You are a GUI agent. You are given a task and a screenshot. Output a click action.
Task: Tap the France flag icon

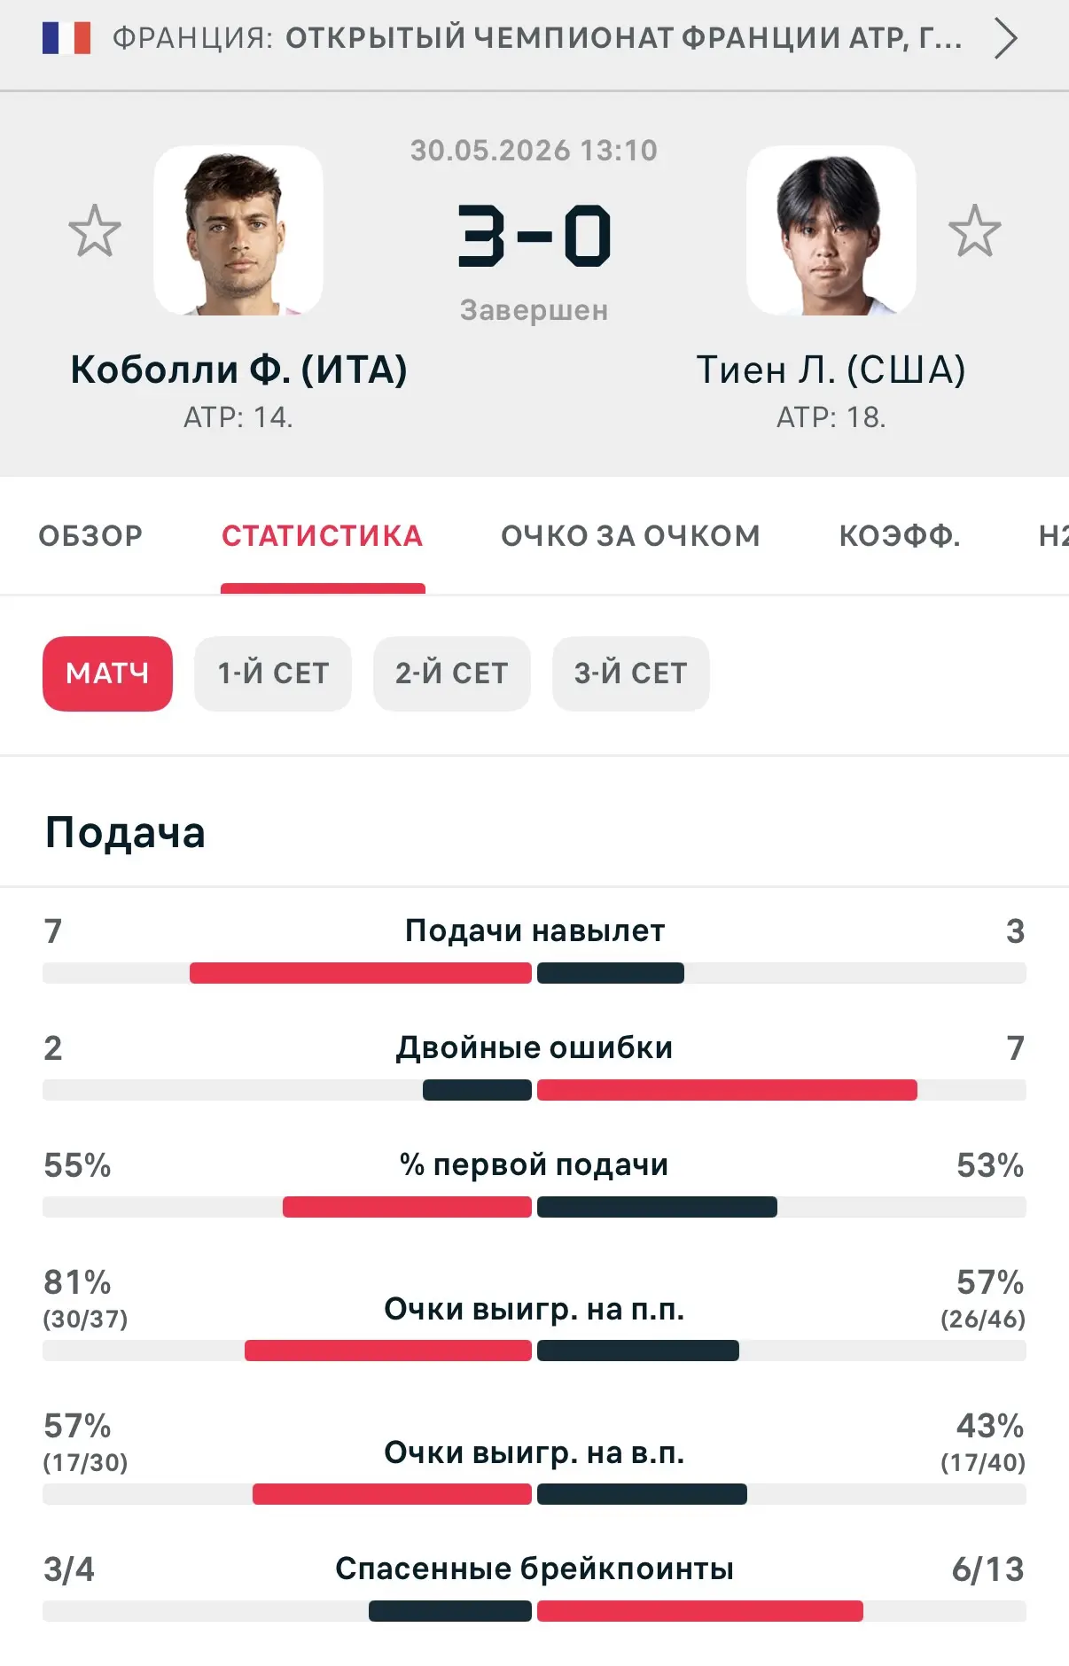[66, 38]
